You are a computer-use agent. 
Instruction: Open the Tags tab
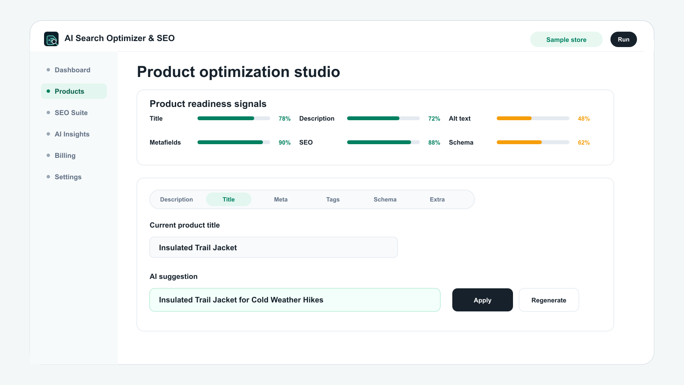coord(333,199)
